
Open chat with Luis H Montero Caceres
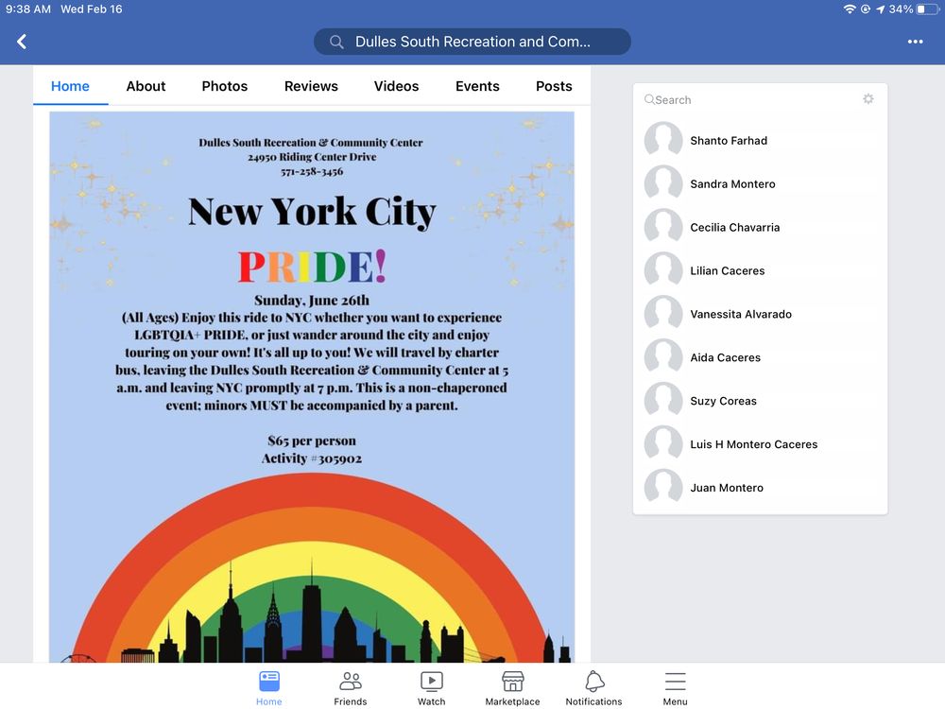(760, 444)
